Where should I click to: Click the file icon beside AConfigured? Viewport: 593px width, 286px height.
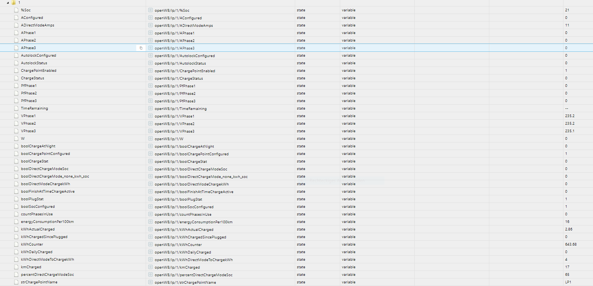pyautogui.click(x=16, y=18)
